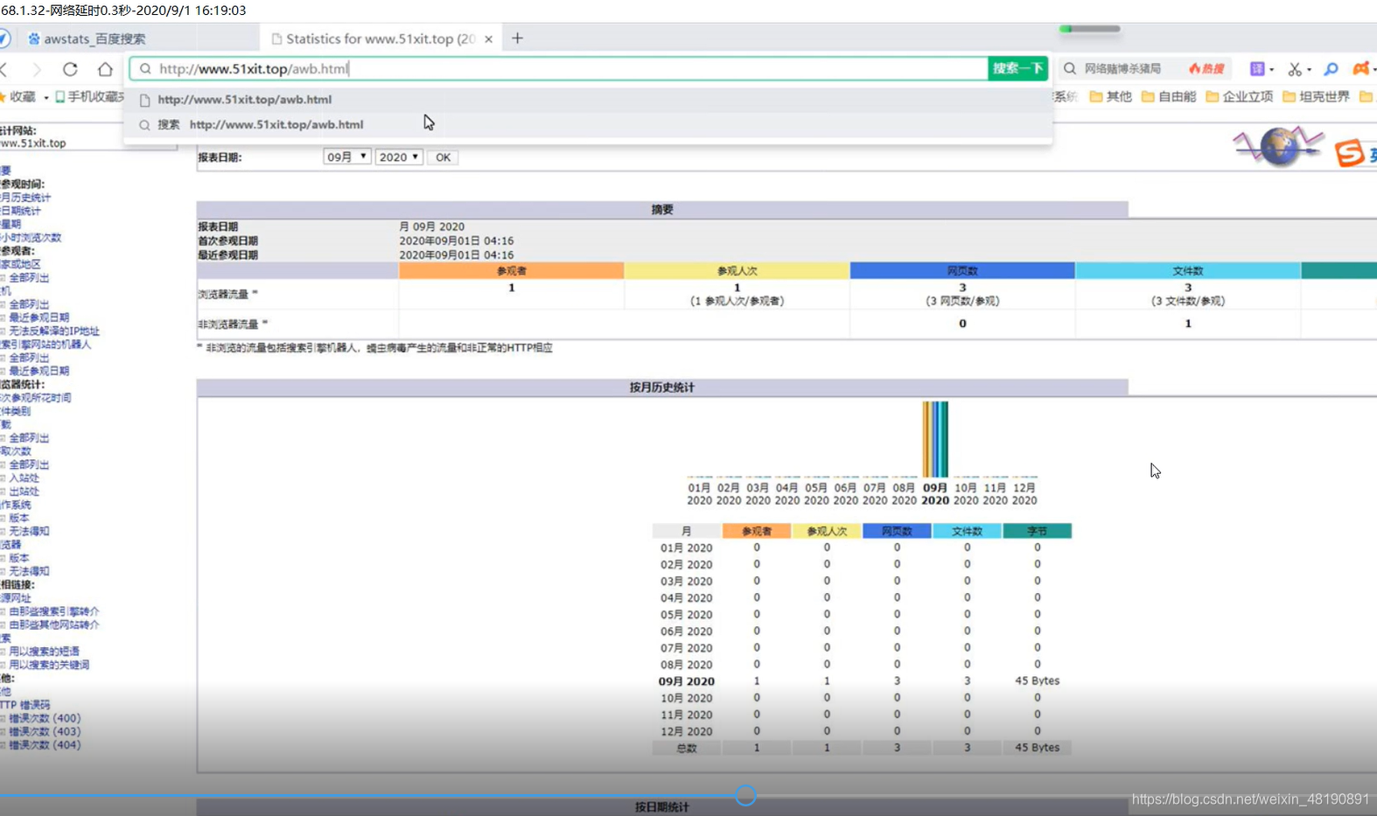Open the 日期统计 sidebar link
This screenshot has height=816, width=1377.
[21, 211]
